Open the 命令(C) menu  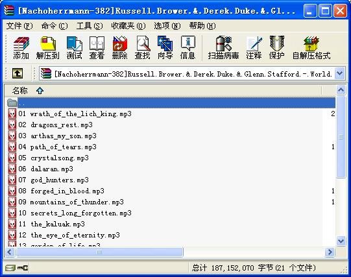pyautogui.click(x=54, y=26)
